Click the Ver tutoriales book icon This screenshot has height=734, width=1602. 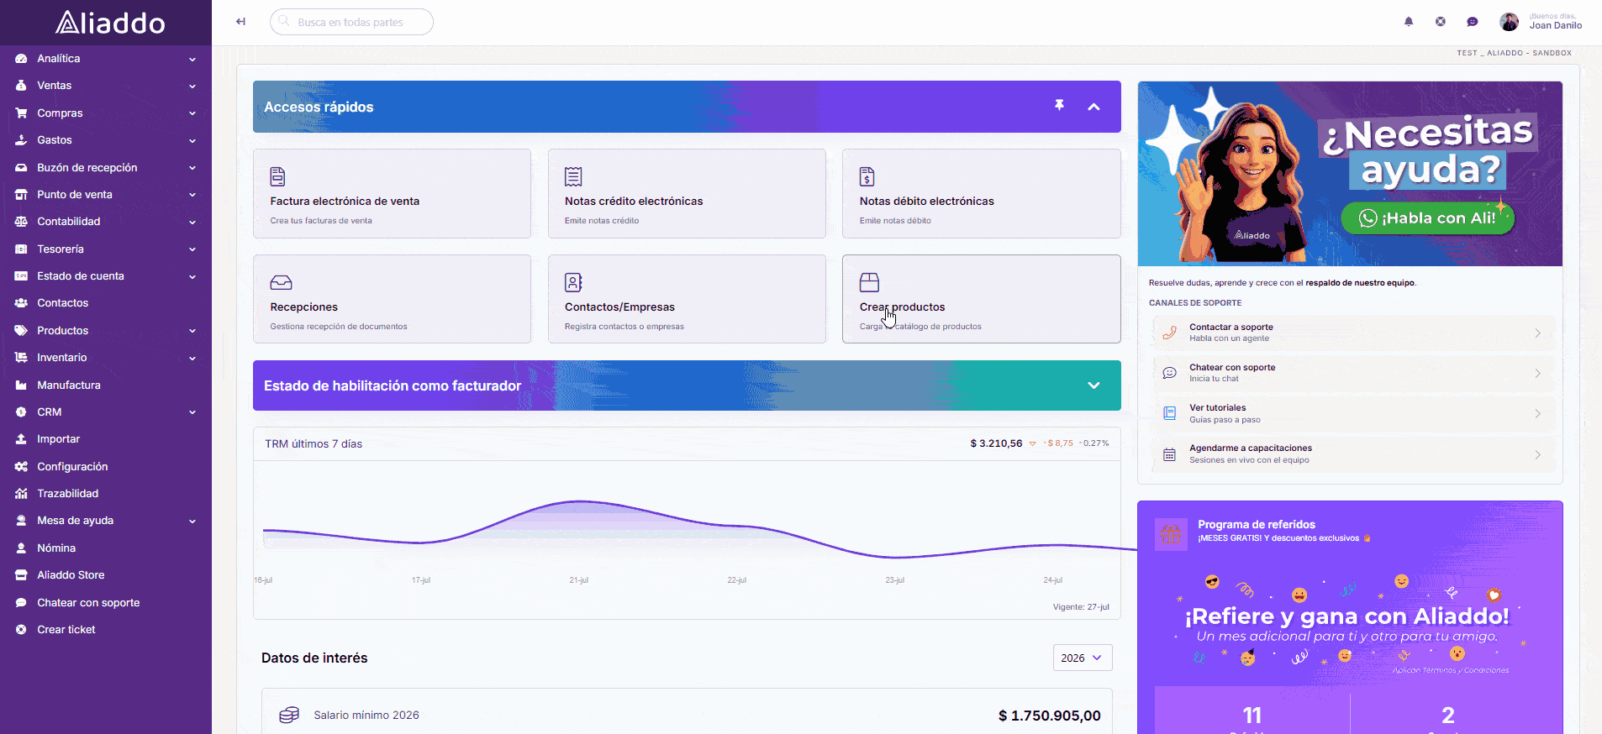point(1169,413)
